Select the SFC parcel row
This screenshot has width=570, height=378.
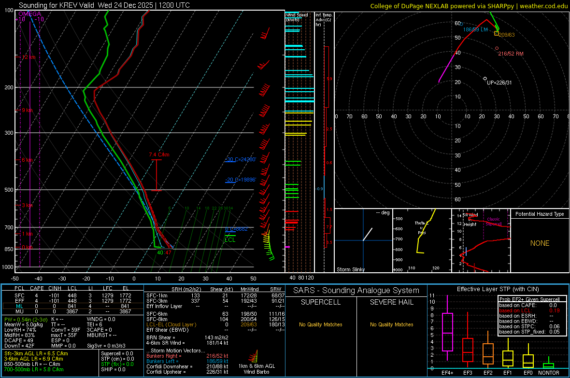click(72, 295)
